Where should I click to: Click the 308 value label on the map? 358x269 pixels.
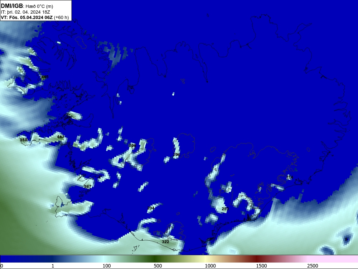(132, 145)
